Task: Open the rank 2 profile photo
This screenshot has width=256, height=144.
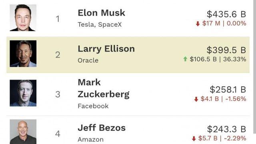Action: 23,54
